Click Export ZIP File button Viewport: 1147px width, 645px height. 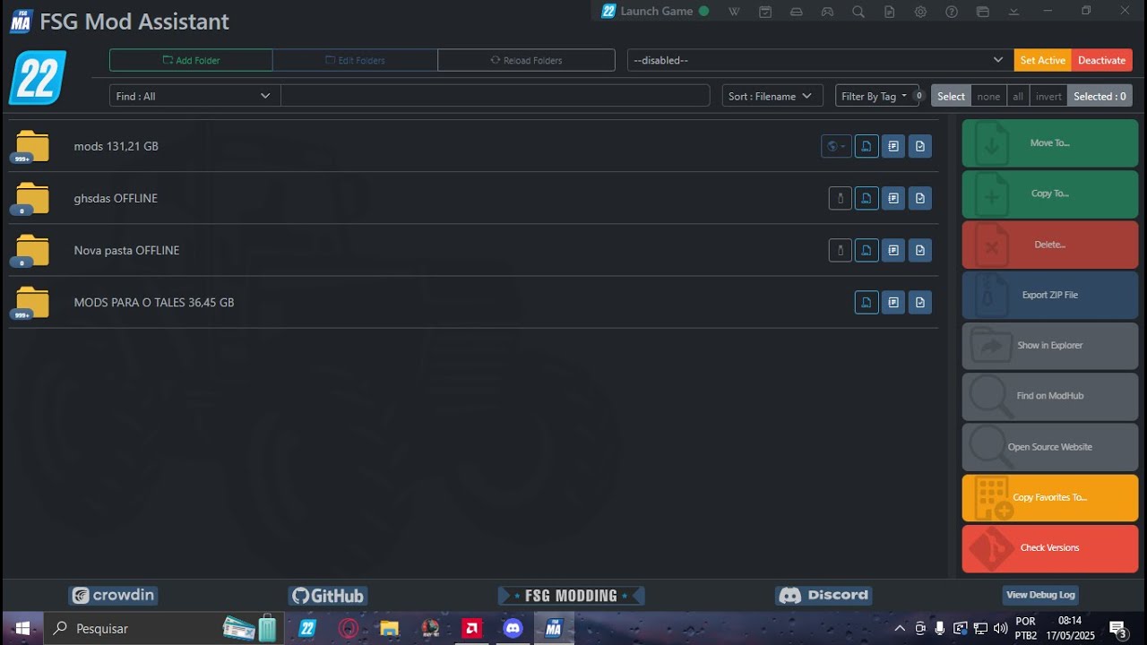pos(1050,295)
